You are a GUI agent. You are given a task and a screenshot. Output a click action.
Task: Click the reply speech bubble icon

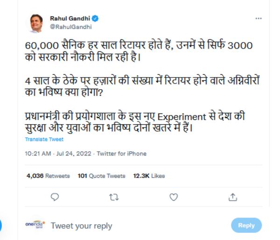(55, 197)
